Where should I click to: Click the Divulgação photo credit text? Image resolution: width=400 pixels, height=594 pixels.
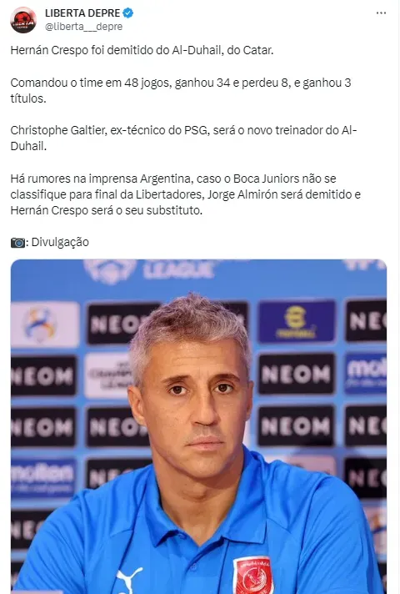click(60, 243)
